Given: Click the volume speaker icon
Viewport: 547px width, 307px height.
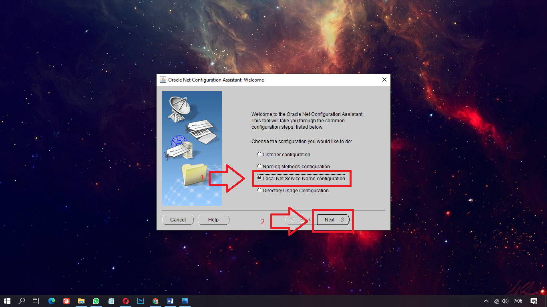Looking at the screenshot, I should [505, 301].
